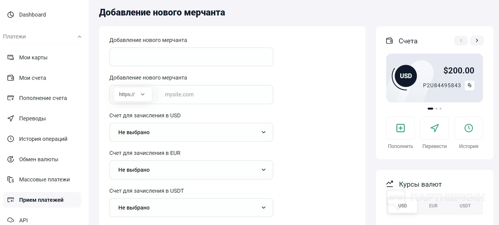Image resolution: width=499 pixels, height=225 pixels.
Task: Open Мои карты in the sidebar
Action: coord(33,57)
